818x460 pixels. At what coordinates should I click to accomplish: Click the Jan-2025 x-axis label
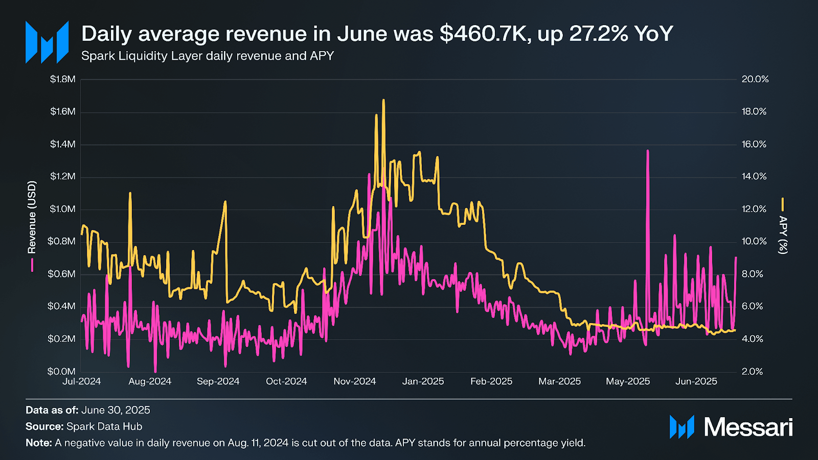tap(423, 381)
